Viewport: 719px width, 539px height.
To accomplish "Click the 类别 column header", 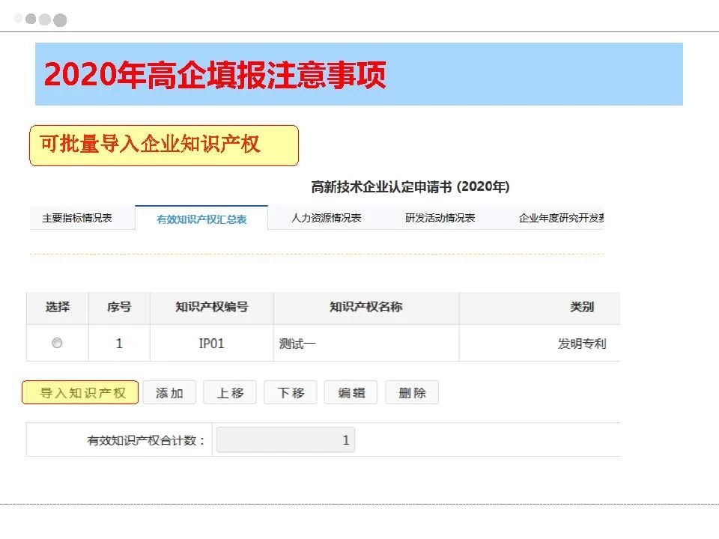I will [x=540, y=307].
